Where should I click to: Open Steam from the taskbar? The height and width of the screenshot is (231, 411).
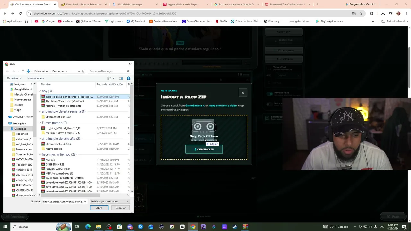point(235,227)
